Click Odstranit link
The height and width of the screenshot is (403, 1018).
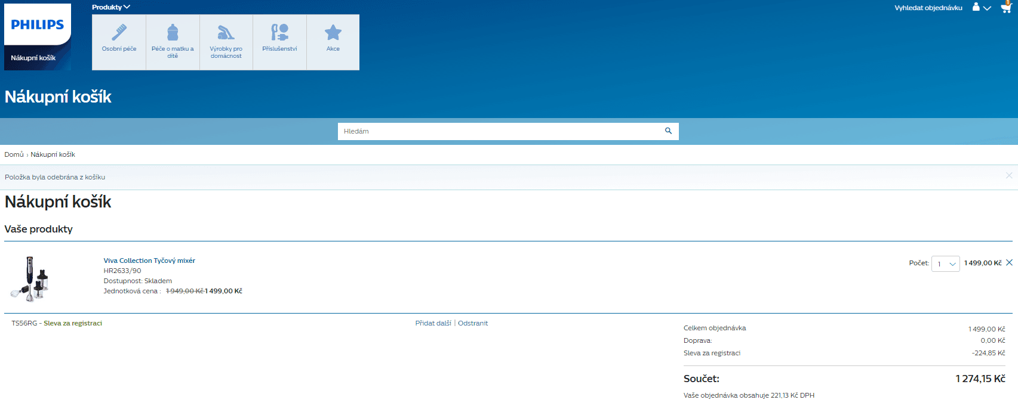tap(473, 323)
